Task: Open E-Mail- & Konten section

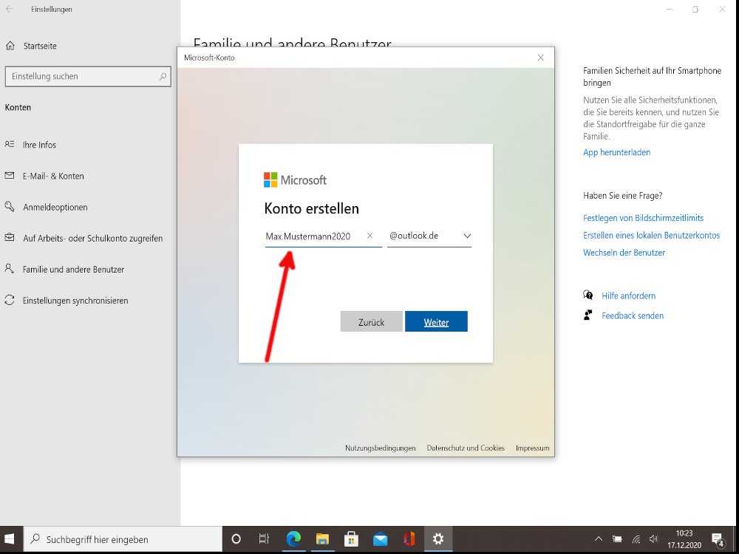Action: [53, 176]
